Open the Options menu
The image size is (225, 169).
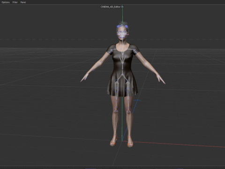pos(6,2)
